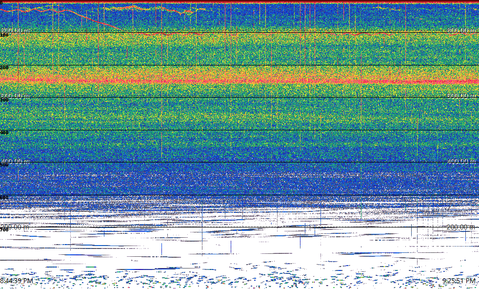
Task: Click the bold 400 depth scale label
Action: (x=4, y=132)
